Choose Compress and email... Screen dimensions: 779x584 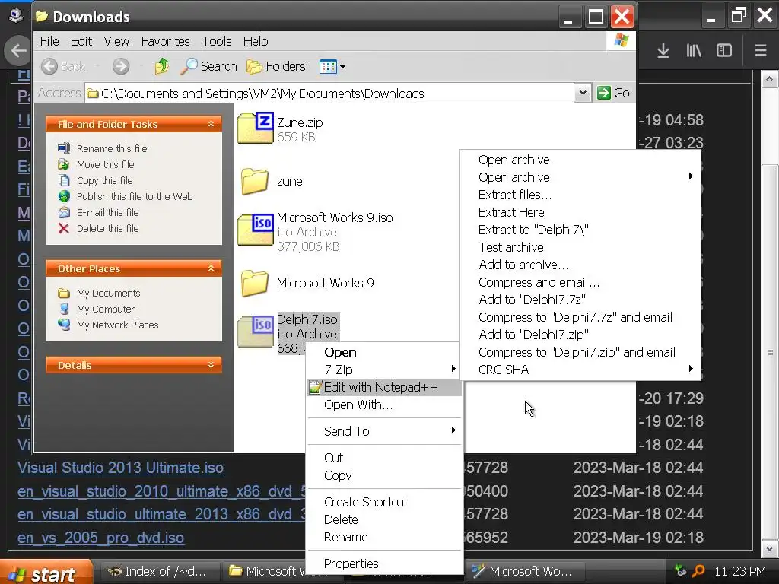coord(580,282)
